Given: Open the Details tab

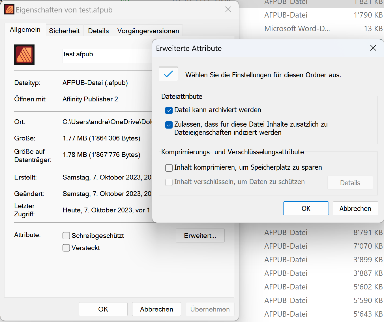Looking at the screenshot, I should [98, 30].
